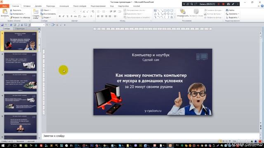Open the Рецензирование ribbon tab

tap(98, 6)
